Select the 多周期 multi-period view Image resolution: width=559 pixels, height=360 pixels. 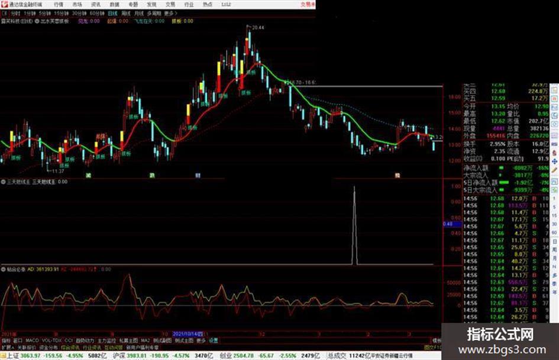(x=154, y=14)
